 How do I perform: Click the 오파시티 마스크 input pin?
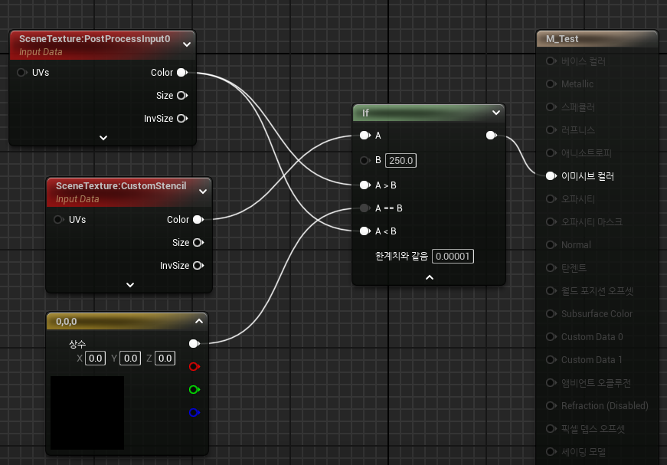(x=551, y=221)
